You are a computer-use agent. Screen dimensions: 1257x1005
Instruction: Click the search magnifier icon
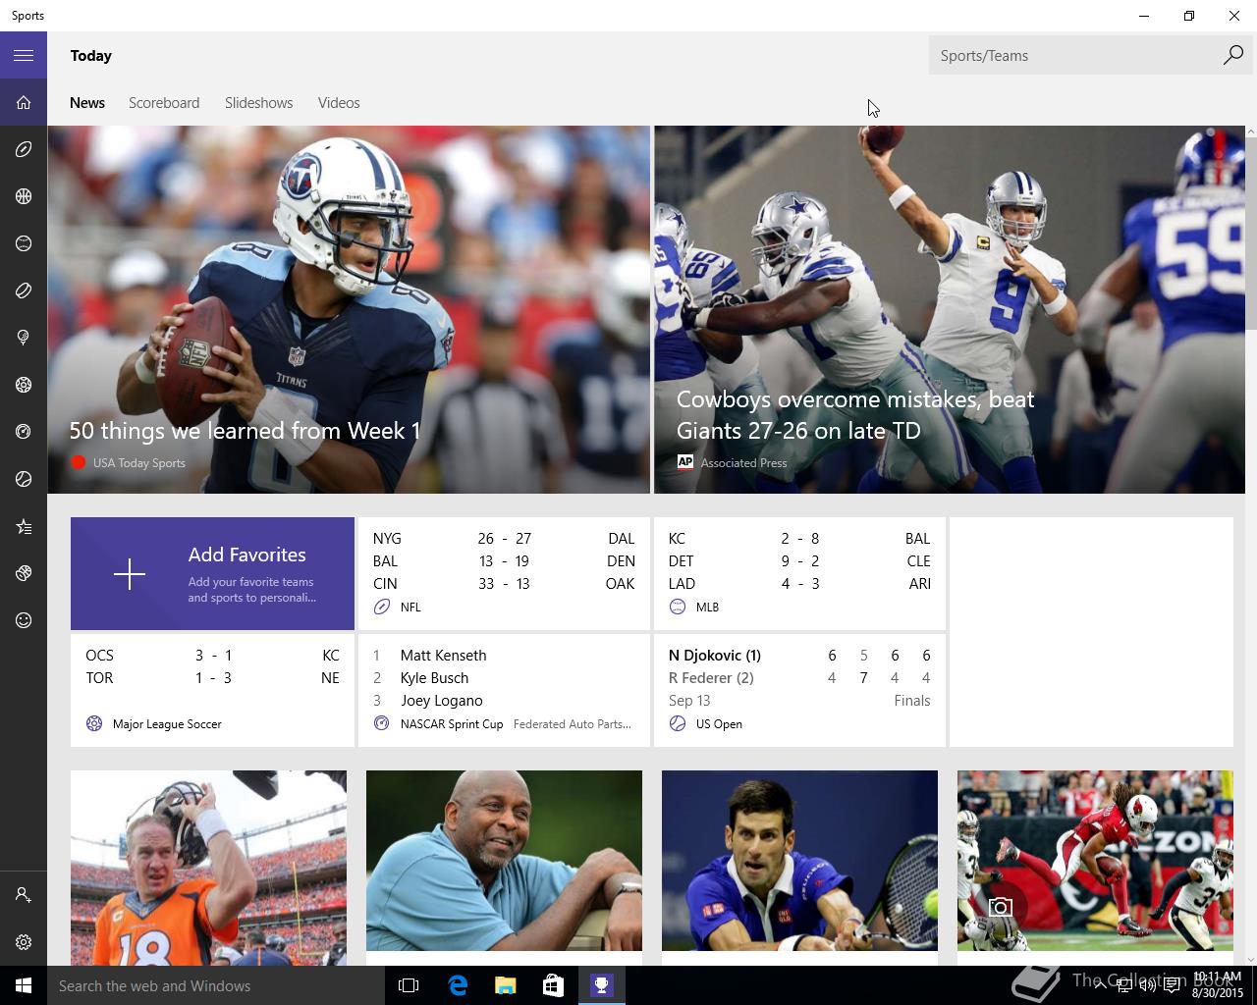(1232, 55)
